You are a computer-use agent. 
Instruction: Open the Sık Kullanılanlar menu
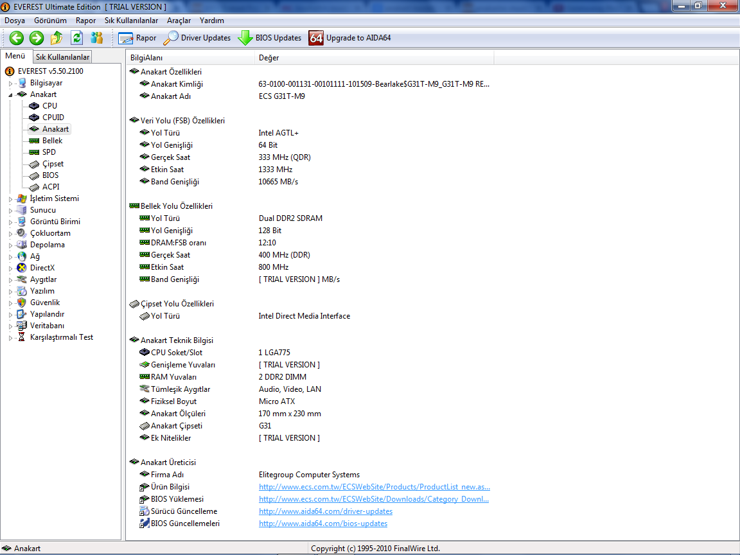point(131,21)
